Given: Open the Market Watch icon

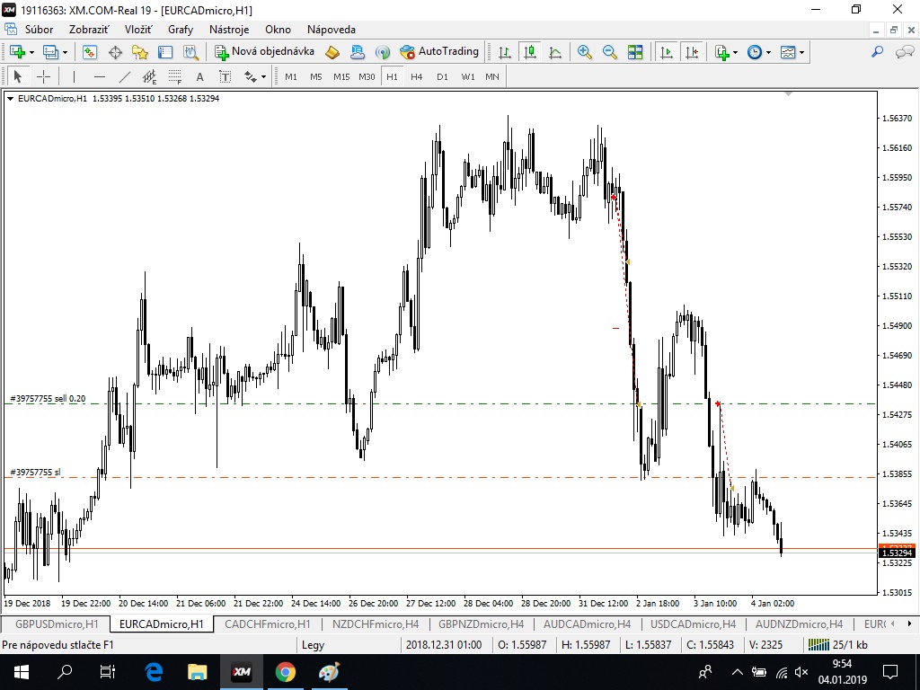Looking at the screenshot, I should [90, 52].
